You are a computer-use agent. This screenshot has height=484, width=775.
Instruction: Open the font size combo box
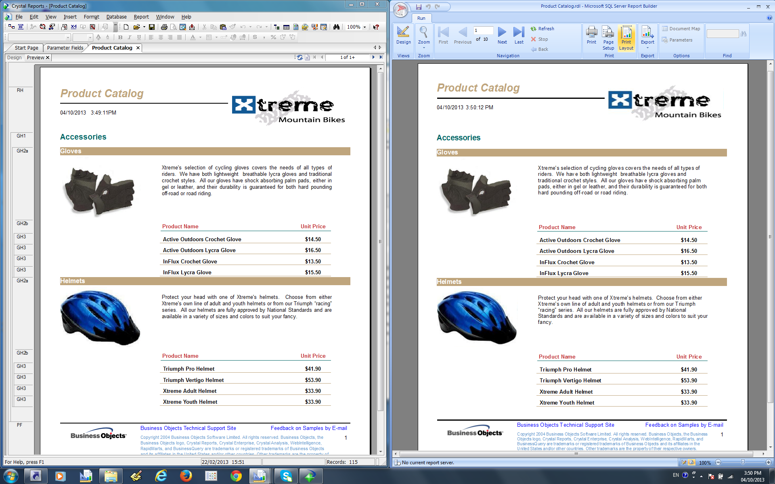tap(83, 37)
